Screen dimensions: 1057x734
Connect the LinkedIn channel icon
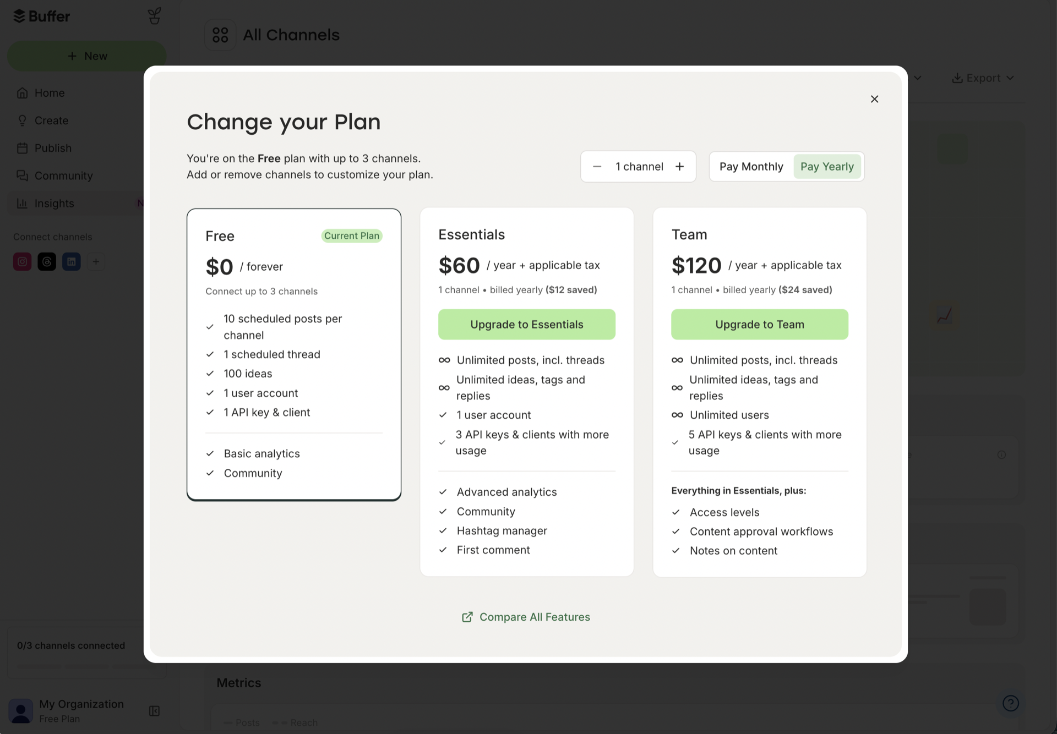pyautogui.click(x=71, y=262)
